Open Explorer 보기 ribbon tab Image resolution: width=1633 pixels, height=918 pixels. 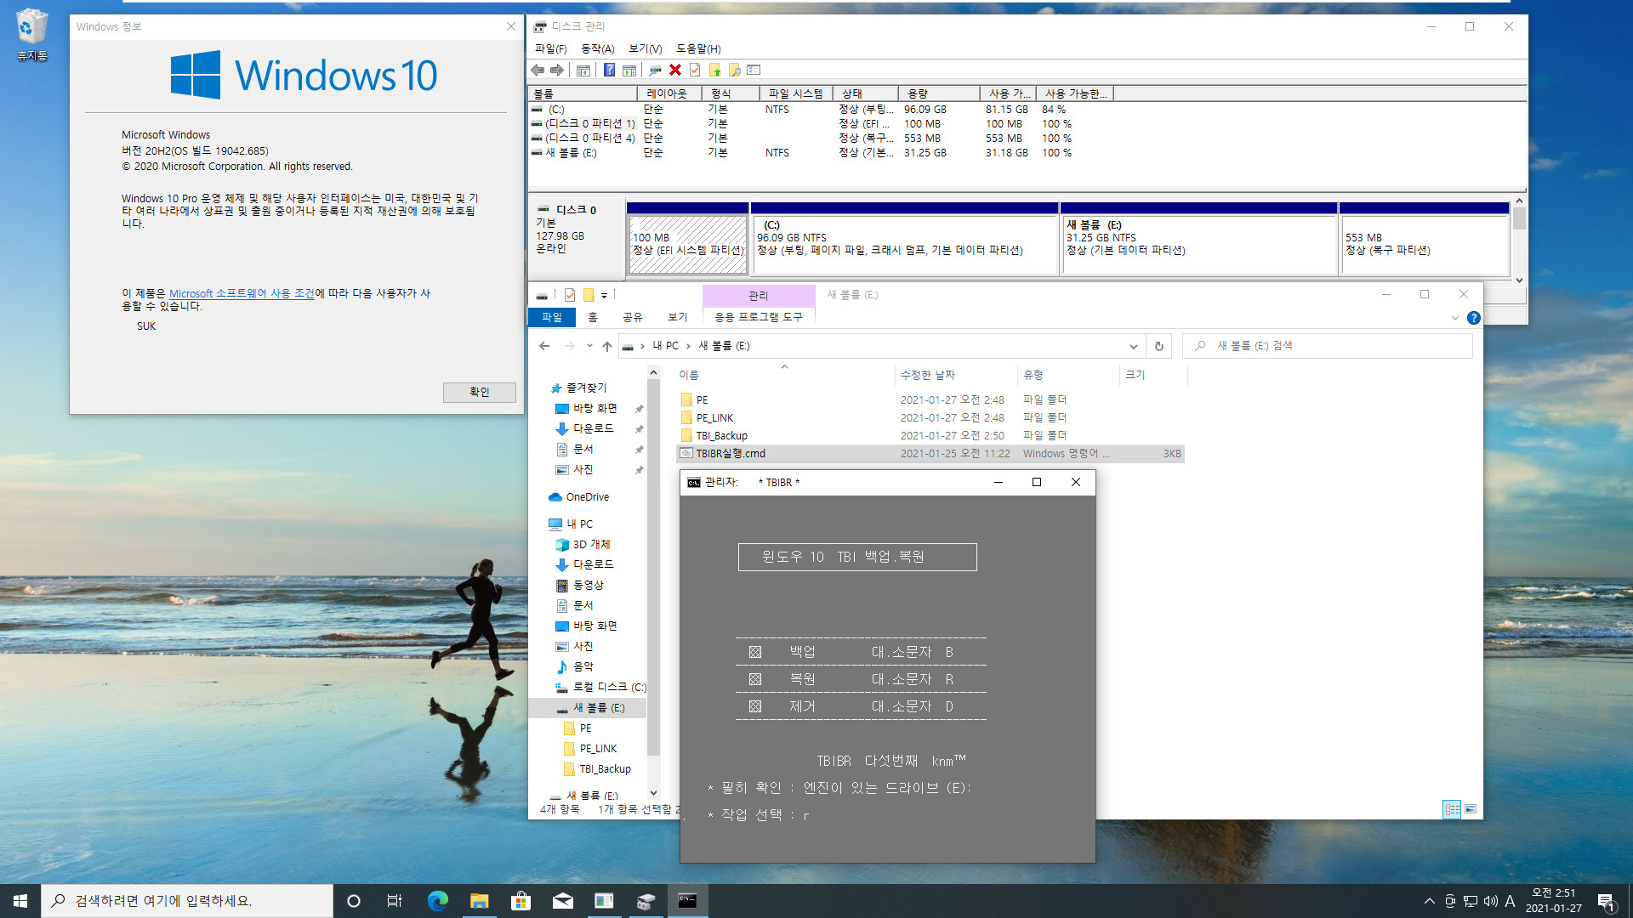click(x=677, y=317)
